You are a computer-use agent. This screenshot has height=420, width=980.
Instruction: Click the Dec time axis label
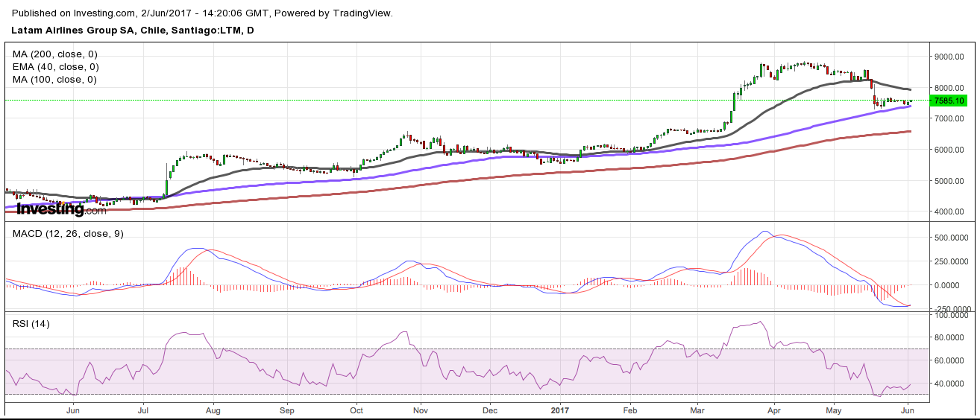click(490, 410)
